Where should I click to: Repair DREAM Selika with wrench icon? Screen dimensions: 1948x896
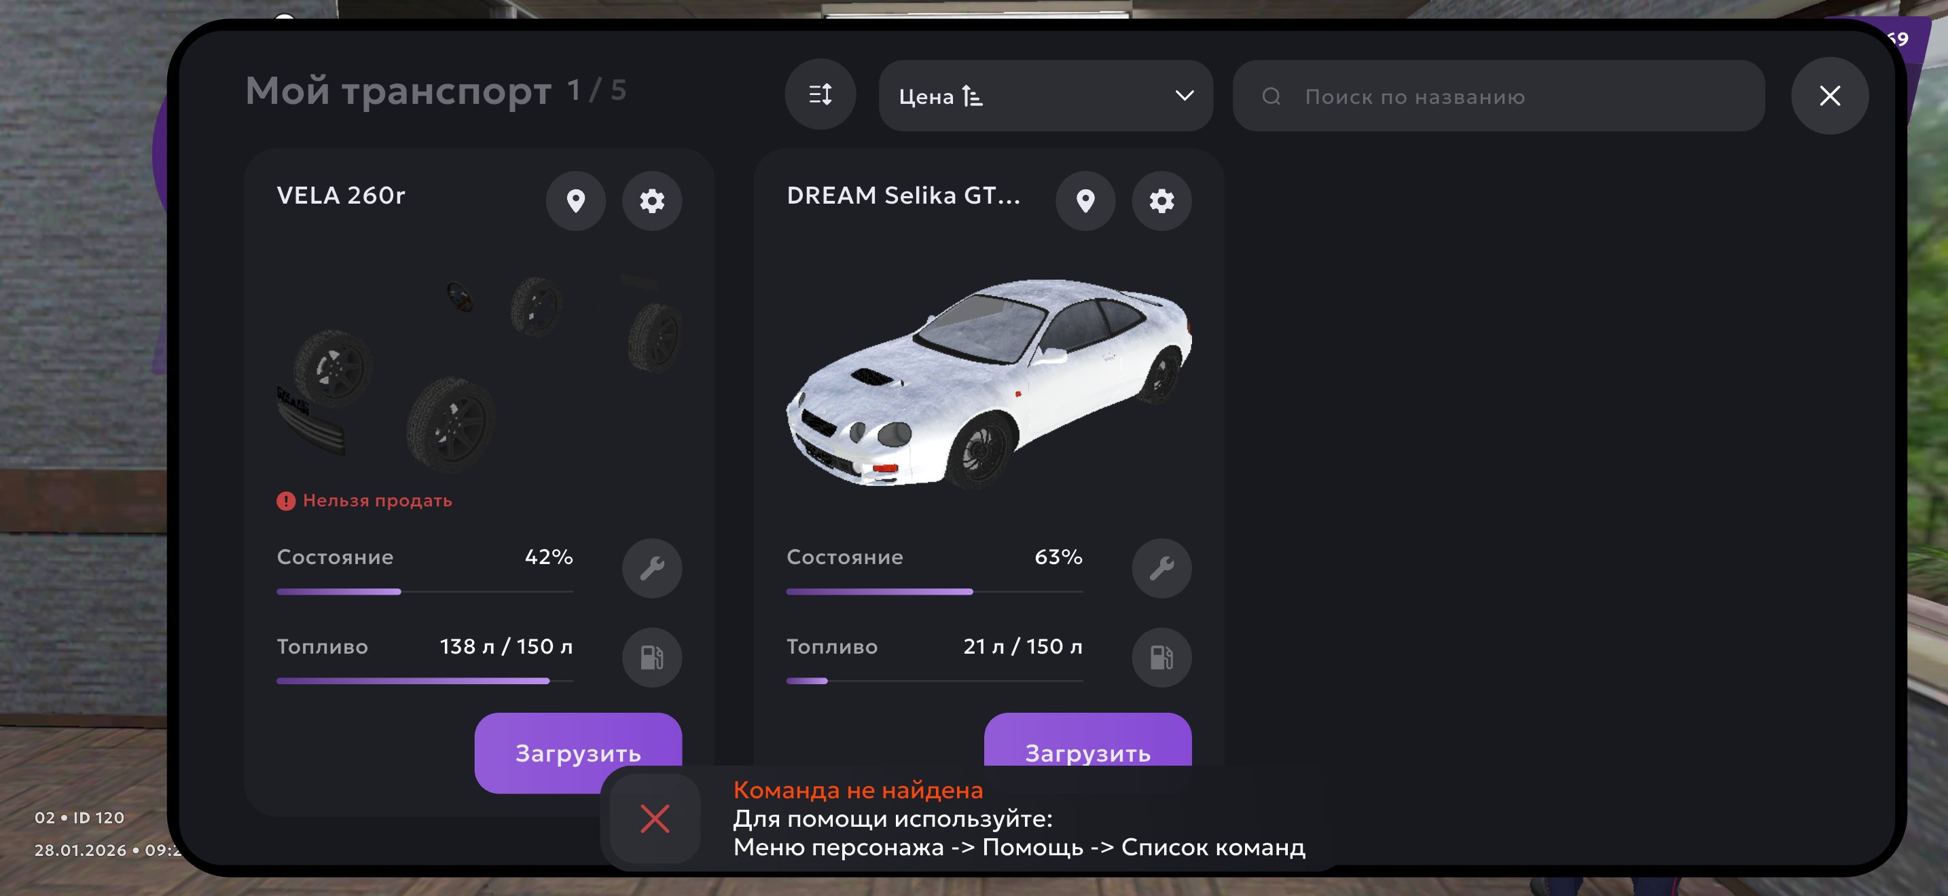click(x=1161, y=568)
